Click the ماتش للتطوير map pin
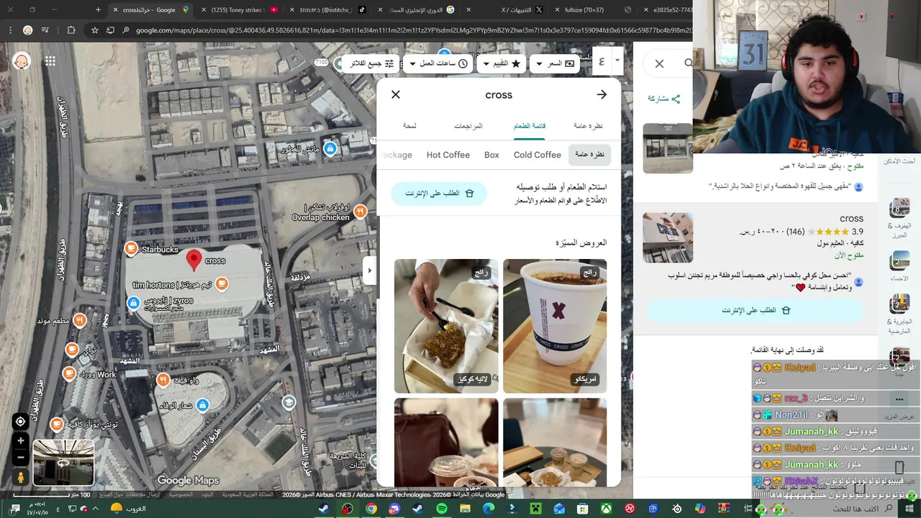This screenshot has height=518, width=921. point(330,148)
